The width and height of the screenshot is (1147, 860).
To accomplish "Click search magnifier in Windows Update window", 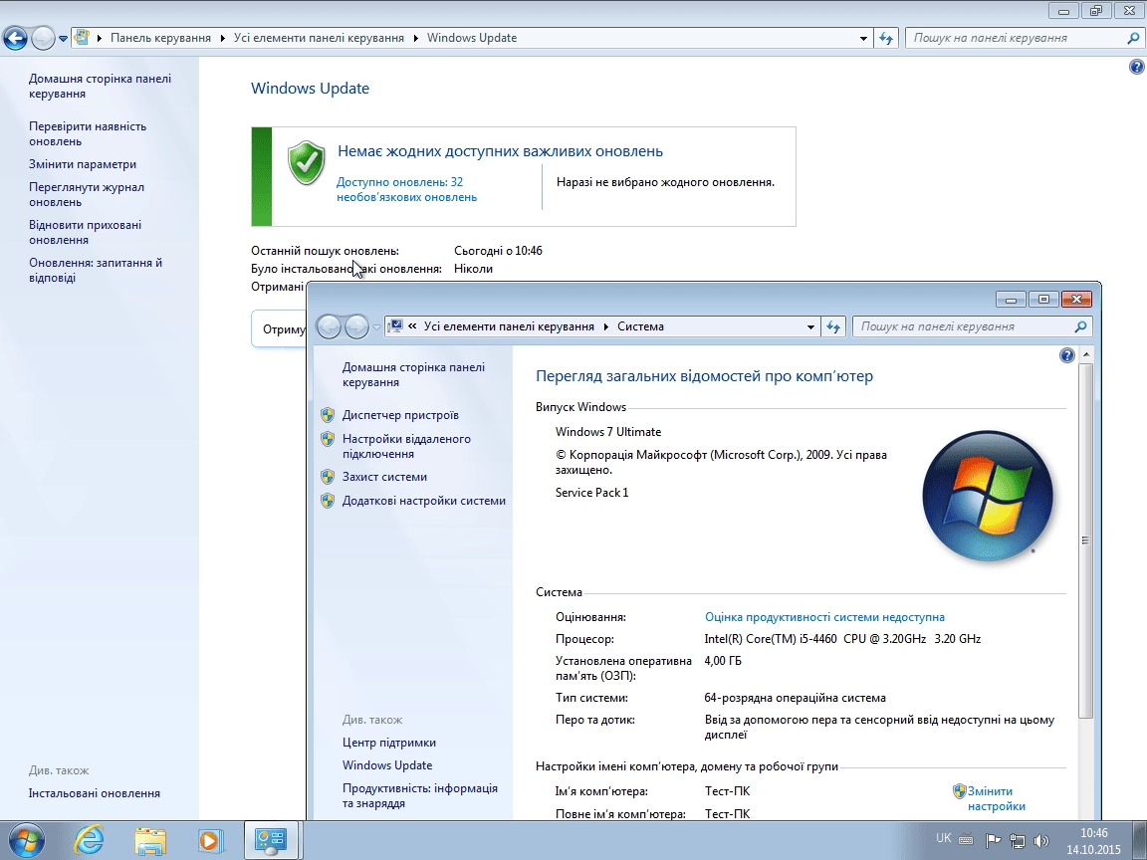I will [1133, 38].
